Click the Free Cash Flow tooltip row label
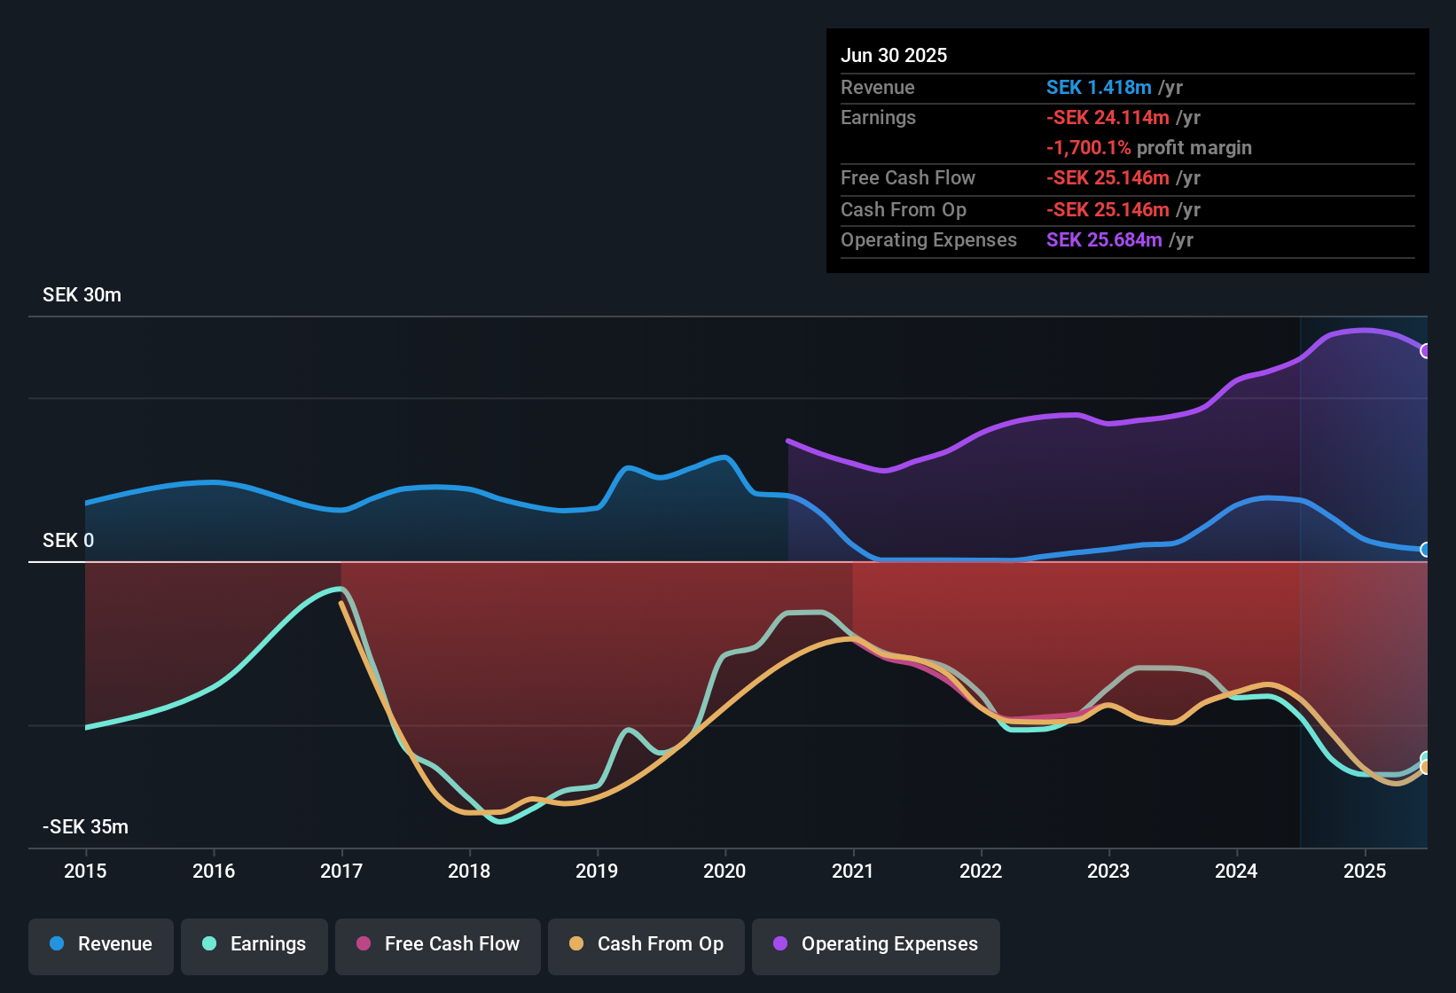The width and height of the screenshot is (1456, 993). tap(908, 177)
